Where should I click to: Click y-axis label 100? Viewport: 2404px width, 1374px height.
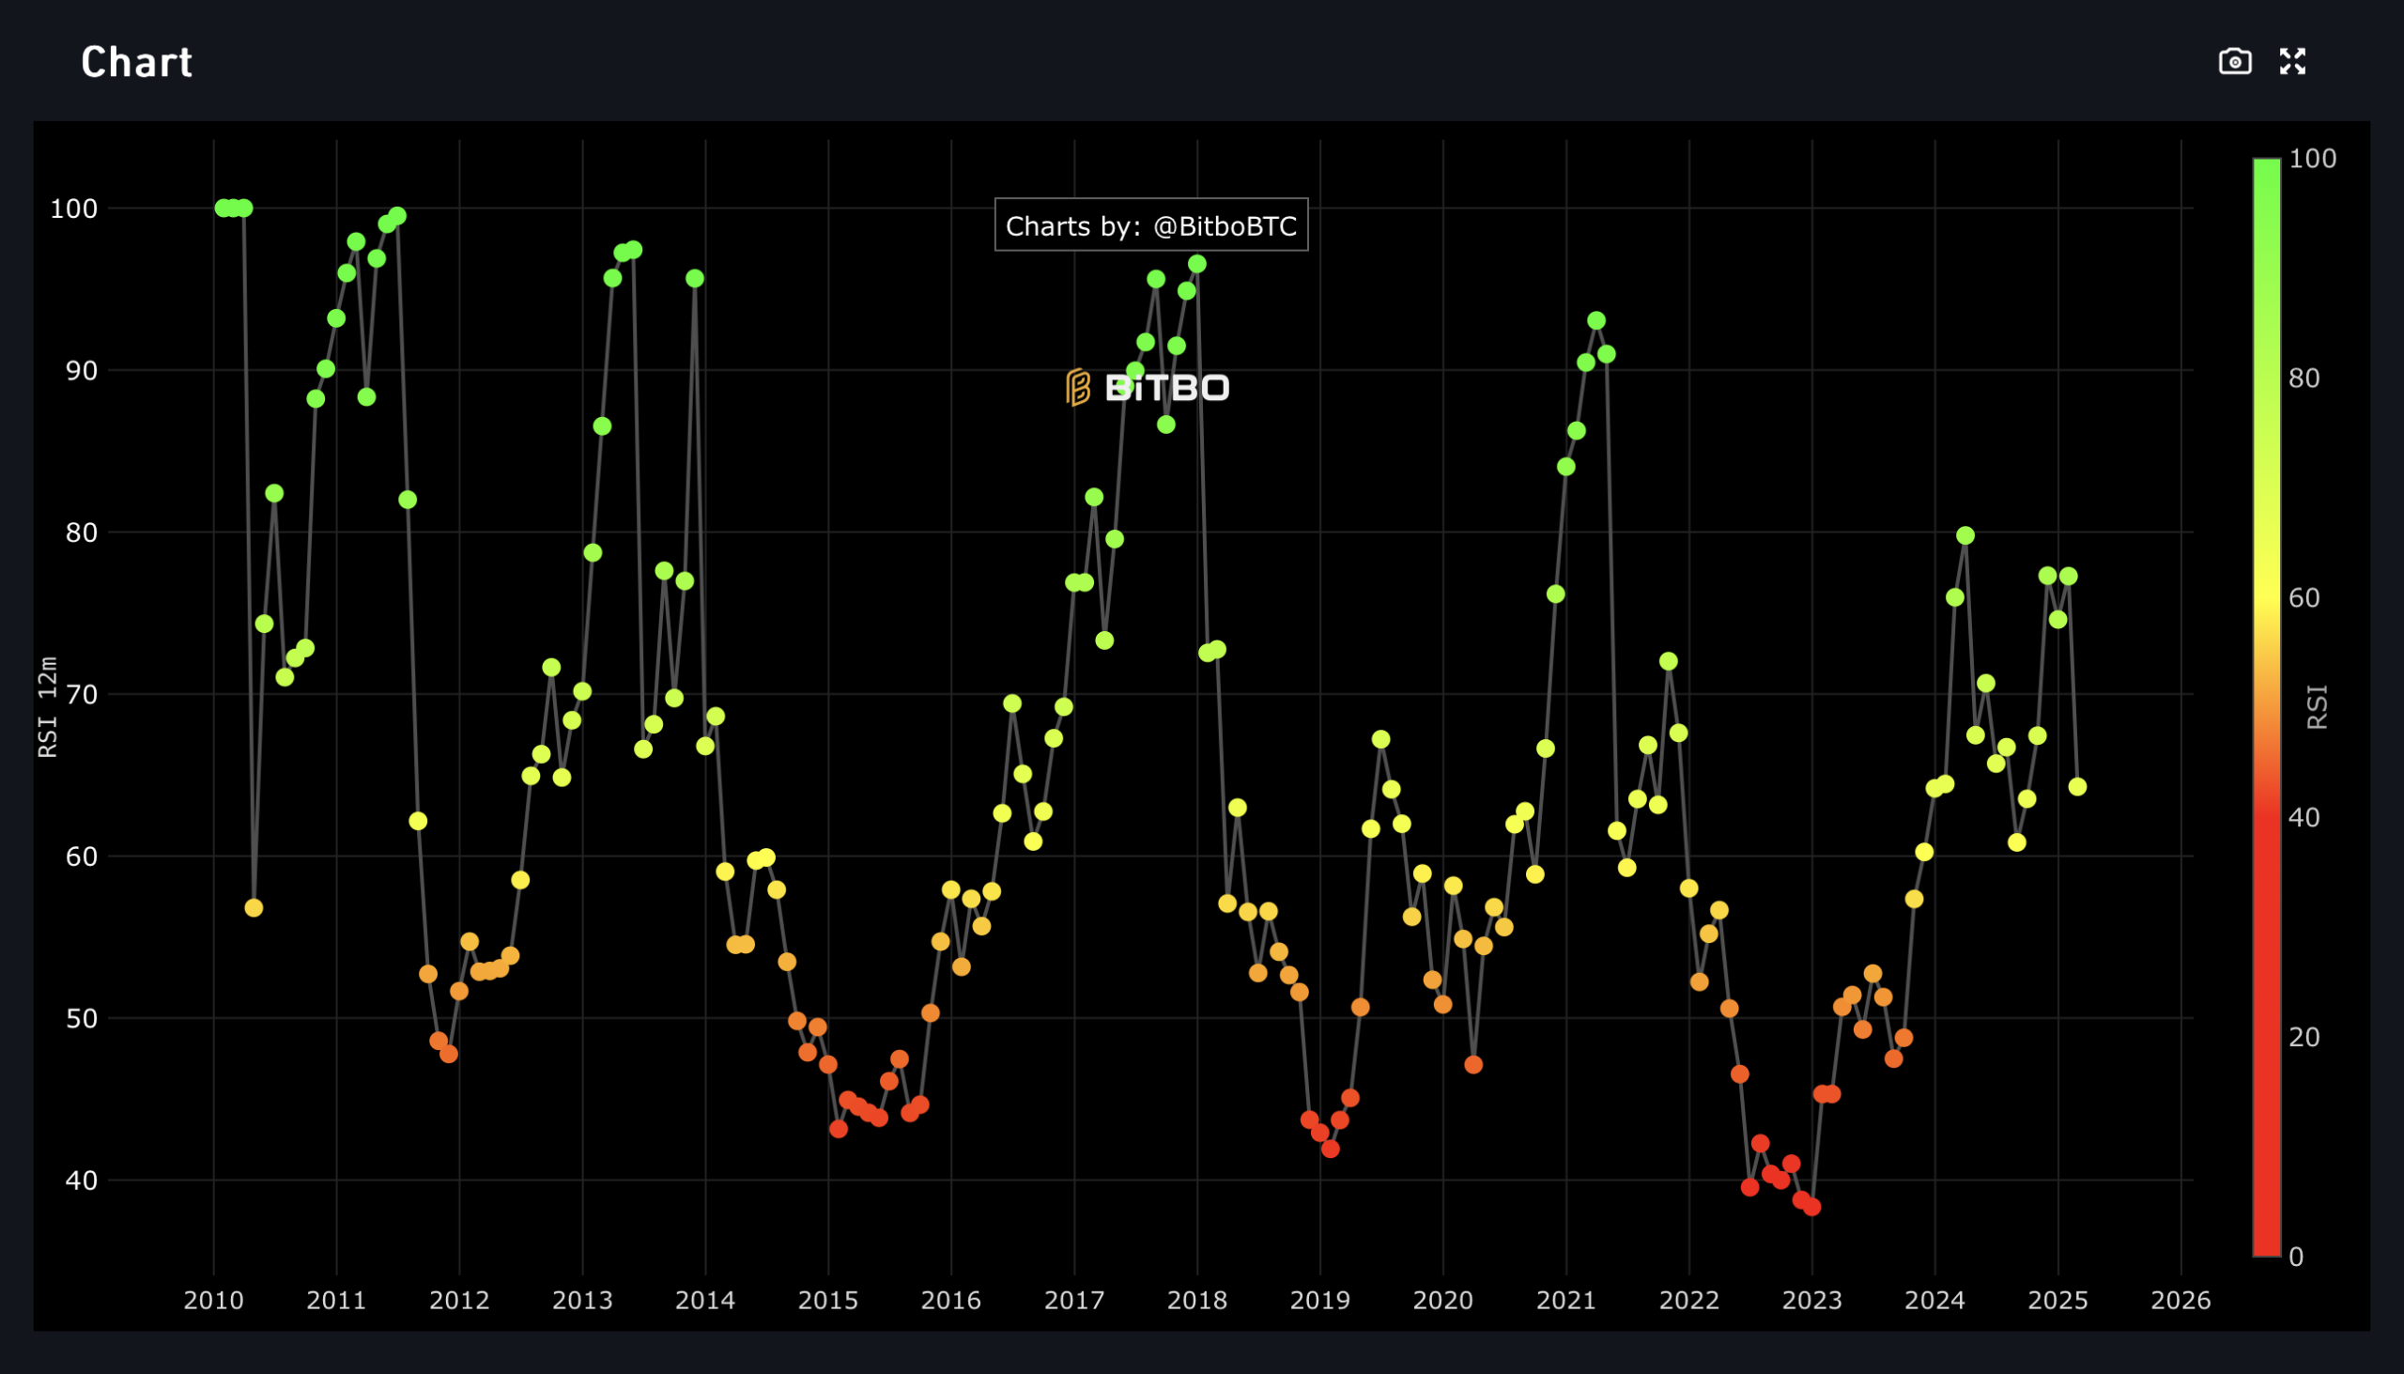coord(73,208)
